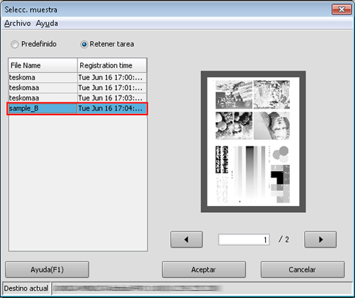Click the page number input field

(x=244, y=240)
